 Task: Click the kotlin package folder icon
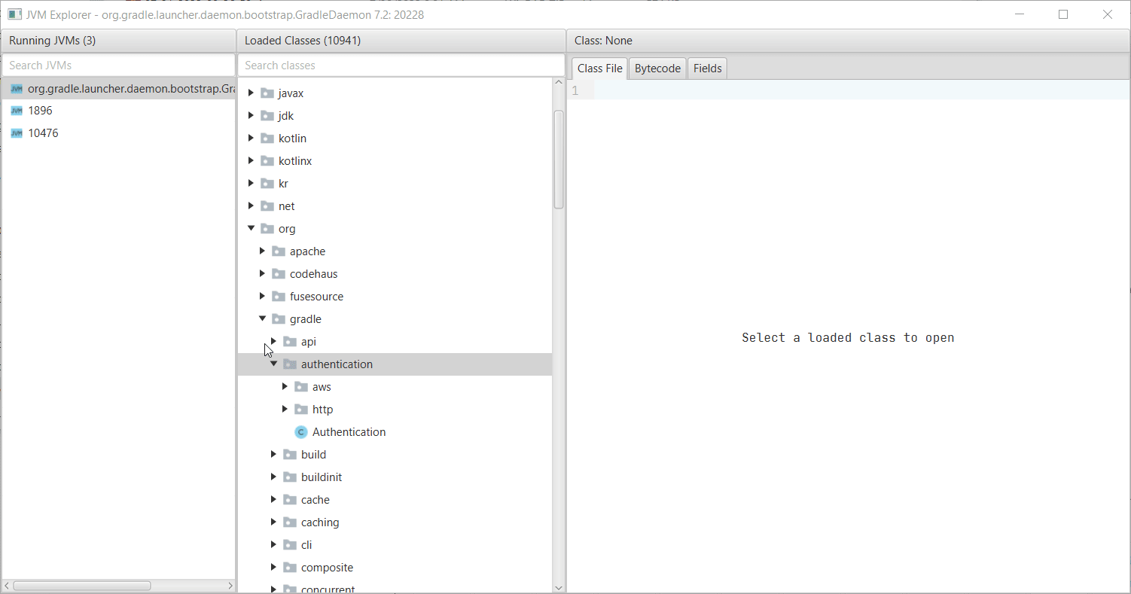(267, 139)
